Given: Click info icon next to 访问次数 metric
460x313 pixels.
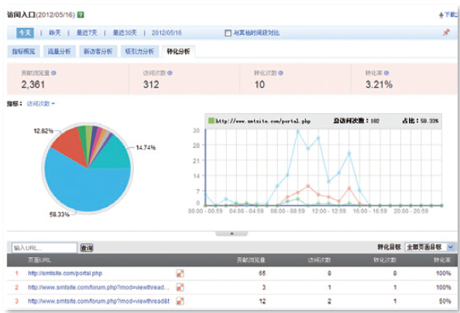Looking at the screenshot, I should pyautogui.click(x=170, y=73).
